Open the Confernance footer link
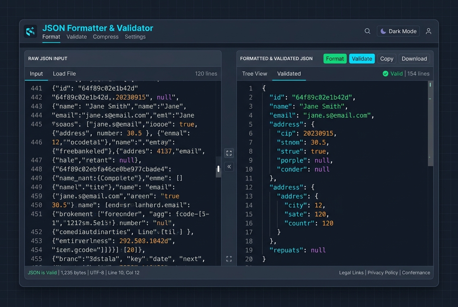458x307 pixels. (416, 273)
